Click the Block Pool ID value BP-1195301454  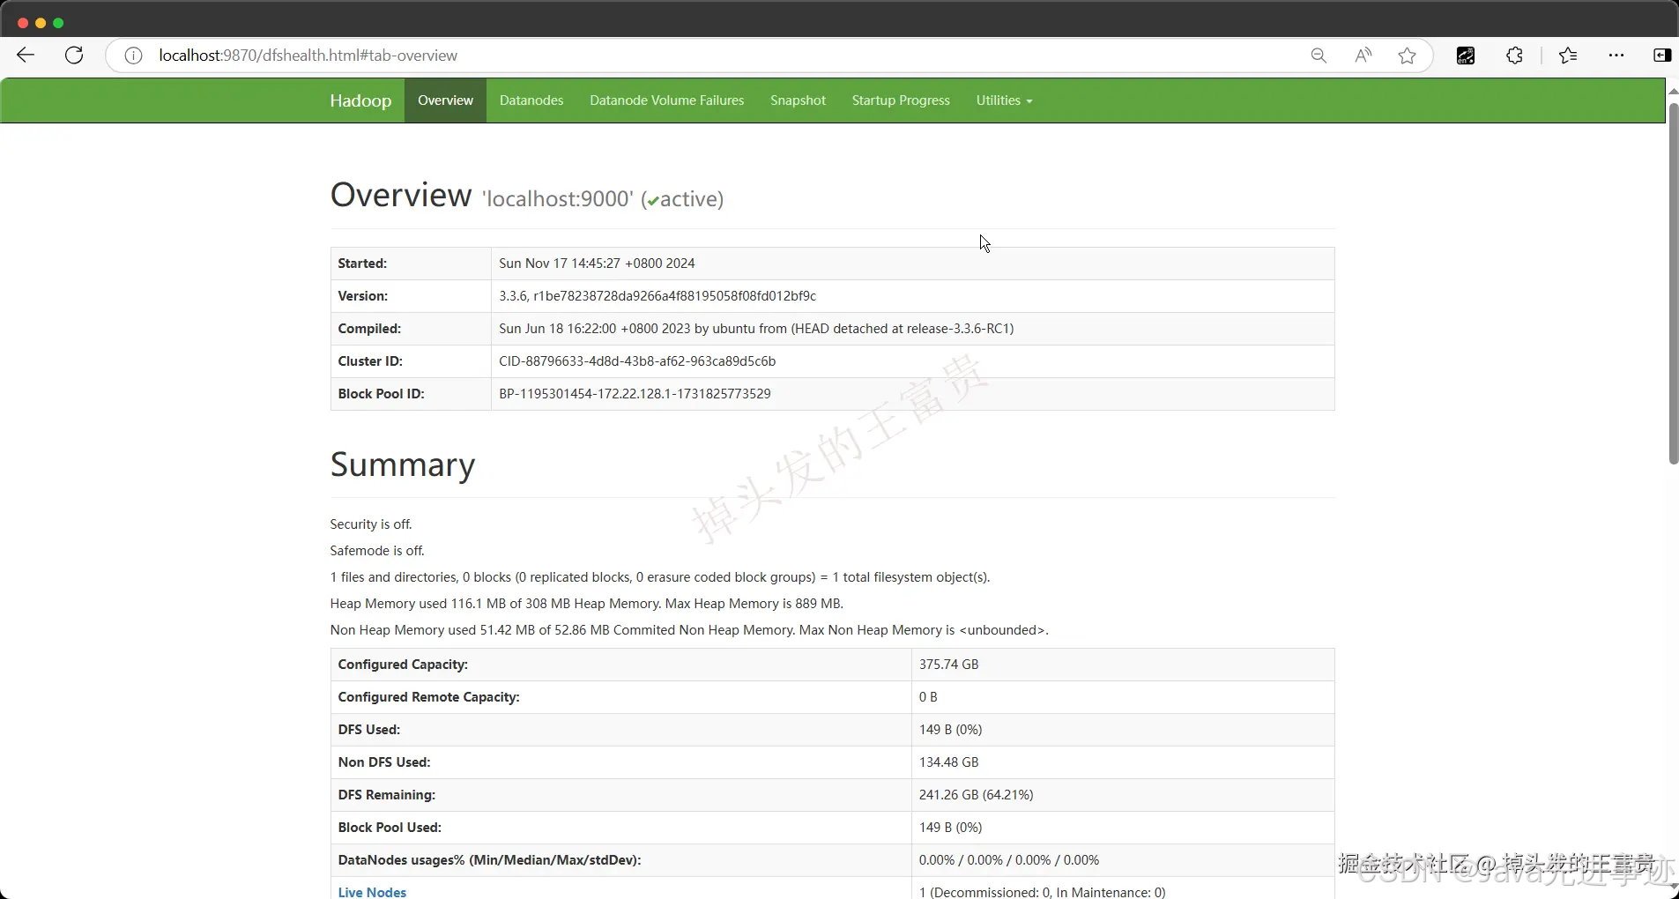[635, 394]
